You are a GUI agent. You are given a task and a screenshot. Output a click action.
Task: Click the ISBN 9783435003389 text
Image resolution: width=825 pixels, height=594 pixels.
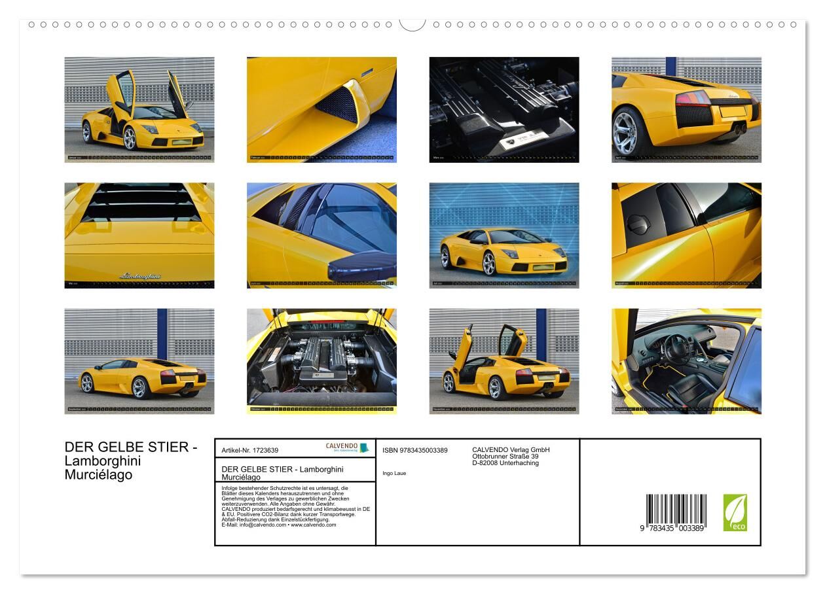pos(414,450)
